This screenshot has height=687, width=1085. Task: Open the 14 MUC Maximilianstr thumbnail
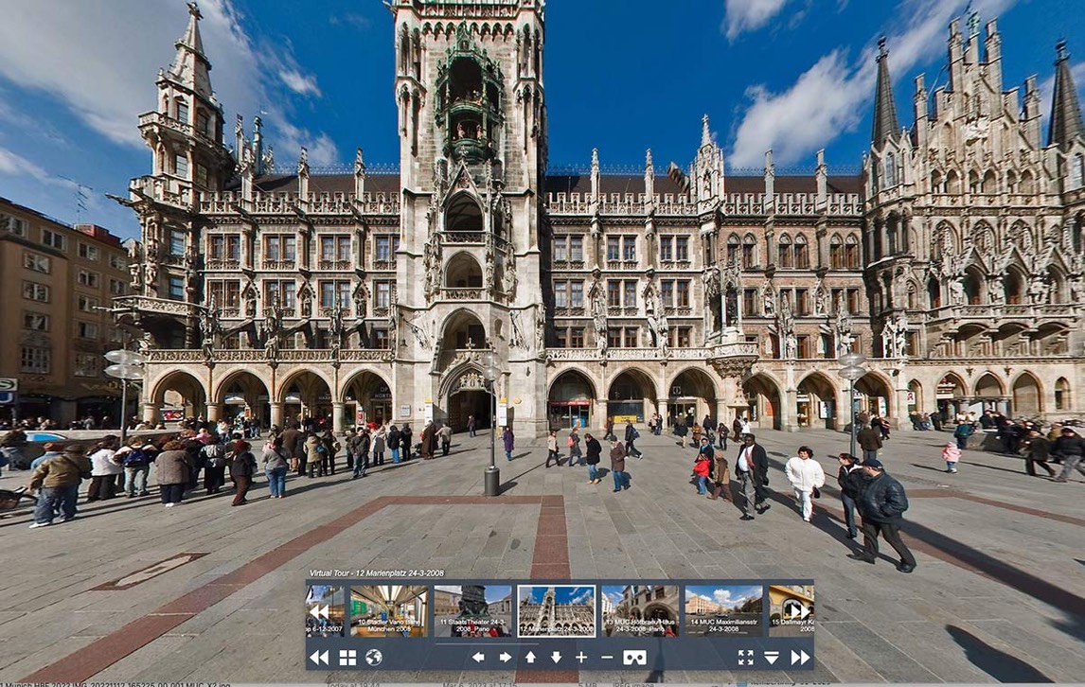click(723, 610)
